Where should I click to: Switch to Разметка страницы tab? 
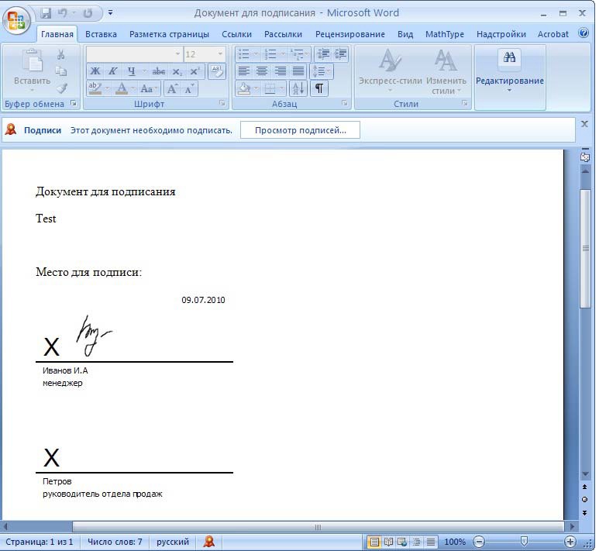coord(169,34)
